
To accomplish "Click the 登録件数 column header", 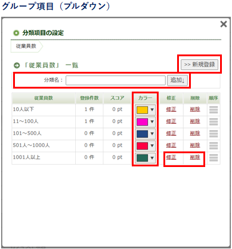I will pos(89,98).
